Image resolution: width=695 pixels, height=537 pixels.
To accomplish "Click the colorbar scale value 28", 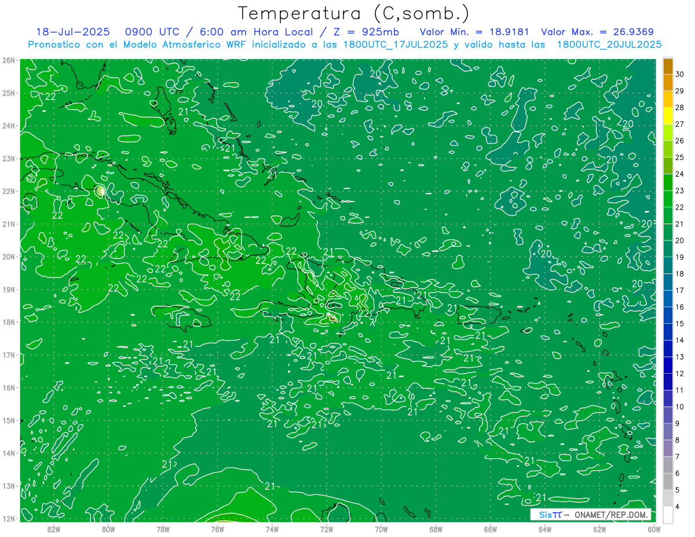I will coord(679,108).
